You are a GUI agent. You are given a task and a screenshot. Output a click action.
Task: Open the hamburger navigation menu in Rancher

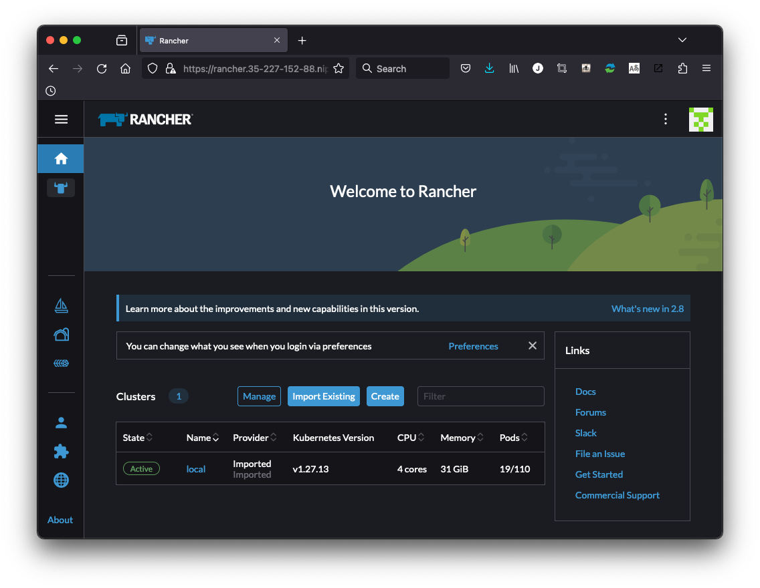pyautogui.click(x=61, y=119)
